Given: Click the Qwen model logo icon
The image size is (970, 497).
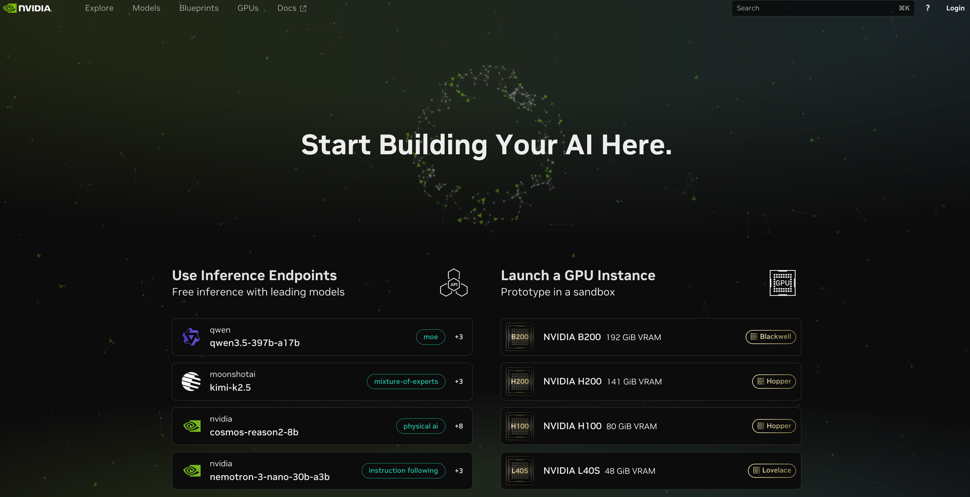Looking at the screenshot, I should point(191,337).
